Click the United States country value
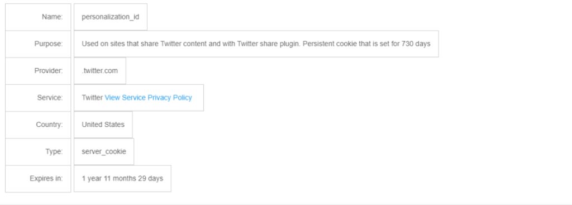572x205 pixels. pyautogui.click(x=103, y=125)
